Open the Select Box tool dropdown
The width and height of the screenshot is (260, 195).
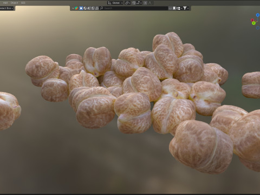click(x=6, y=8)
